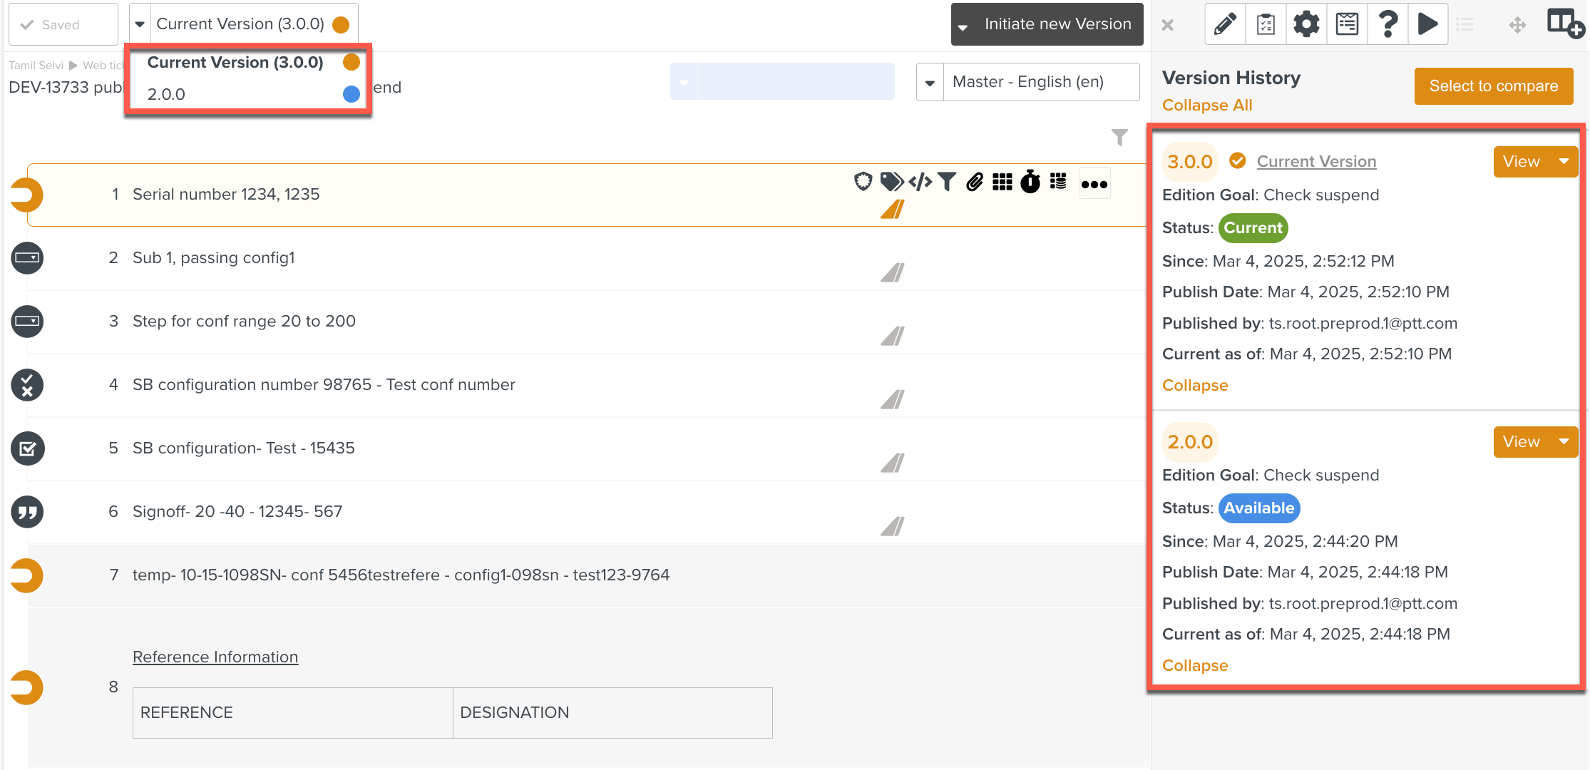Toggle step 4 pass/fail check icon
This screenshot has width=1590, height=770.
pos(27,385)
